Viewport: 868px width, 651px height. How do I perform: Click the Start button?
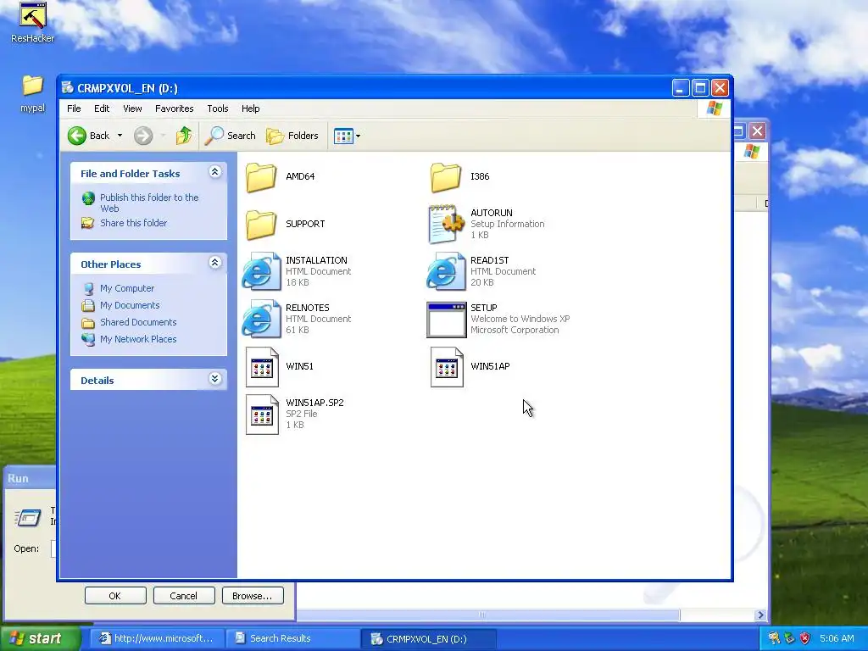(39, 638)
